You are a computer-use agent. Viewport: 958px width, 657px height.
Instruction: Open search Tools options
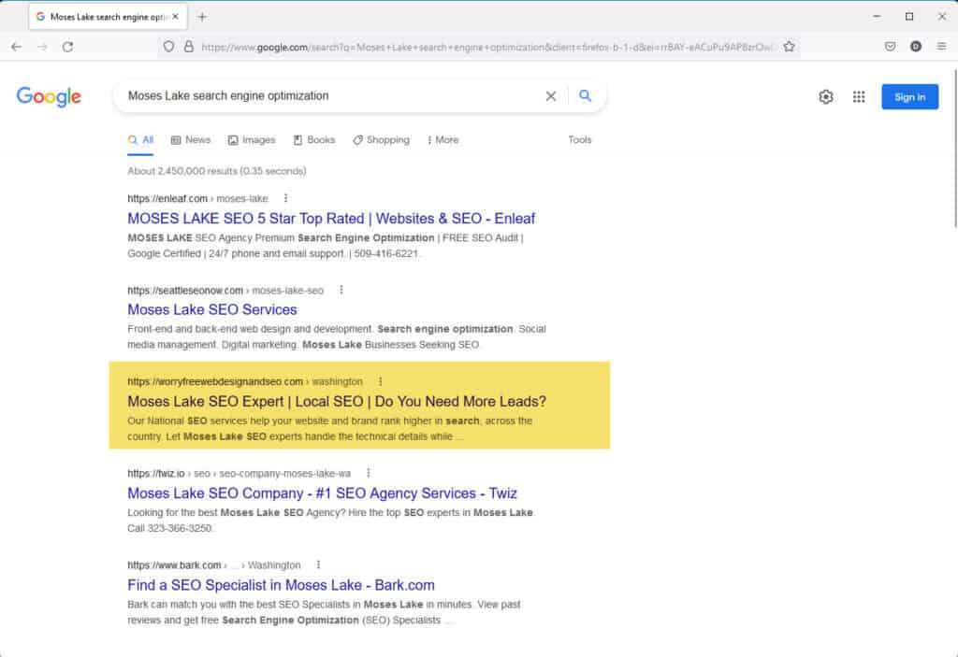coord(580,140)
